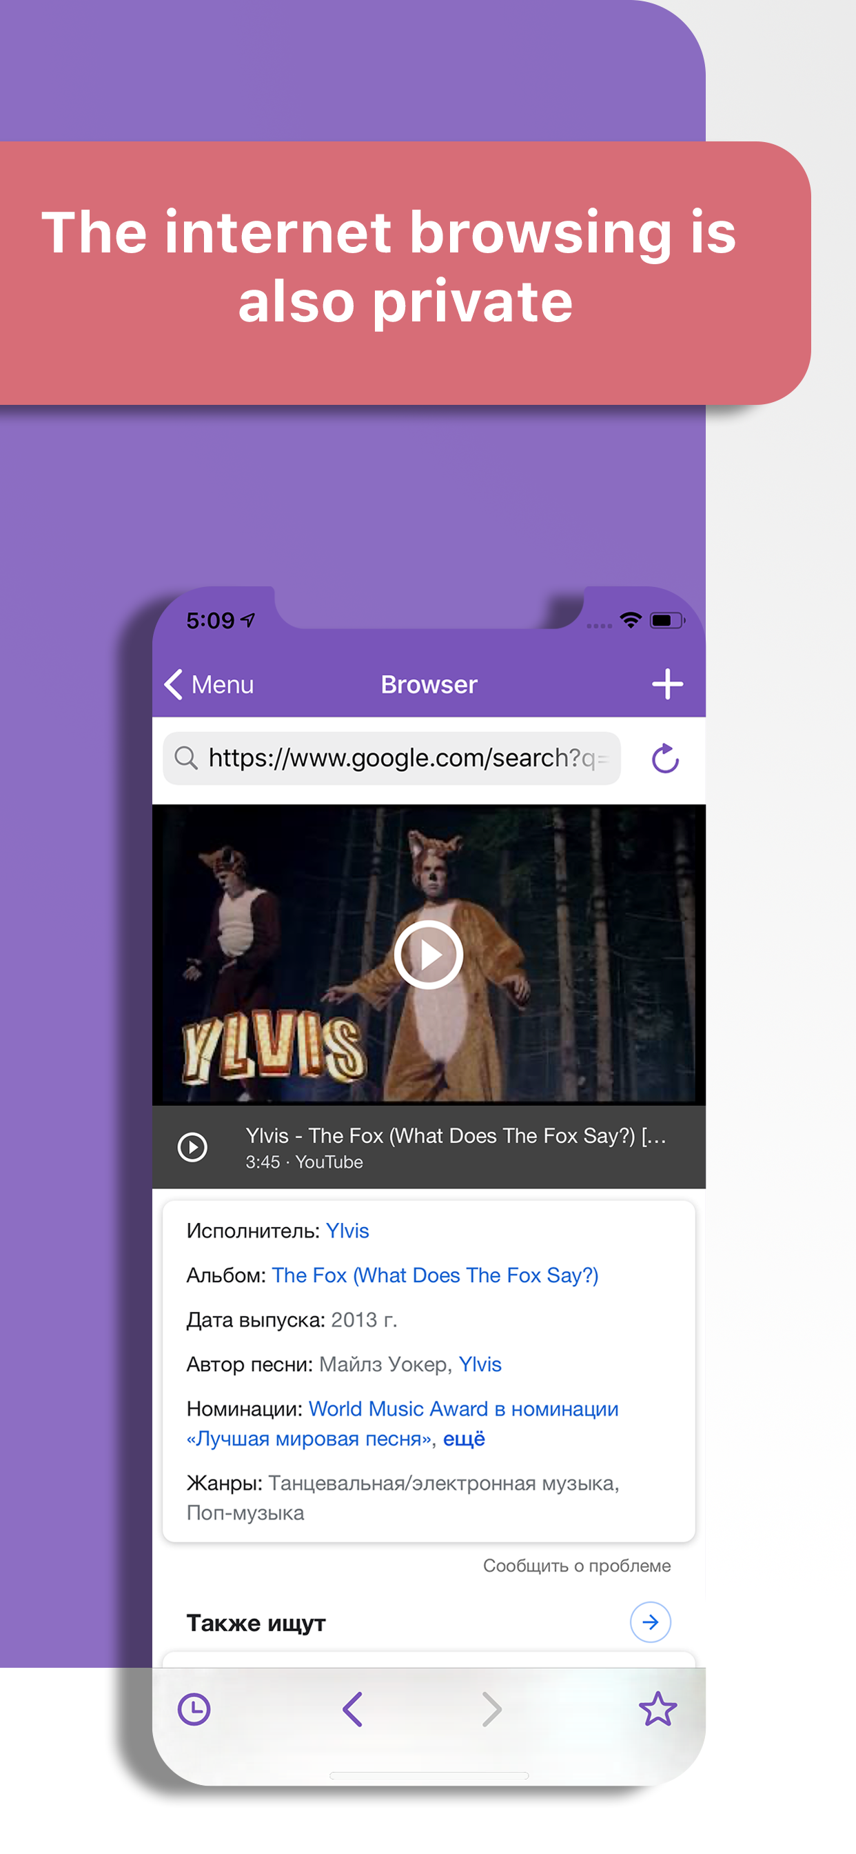Open the Ylvis - The Fox video title

(456, 1136)
